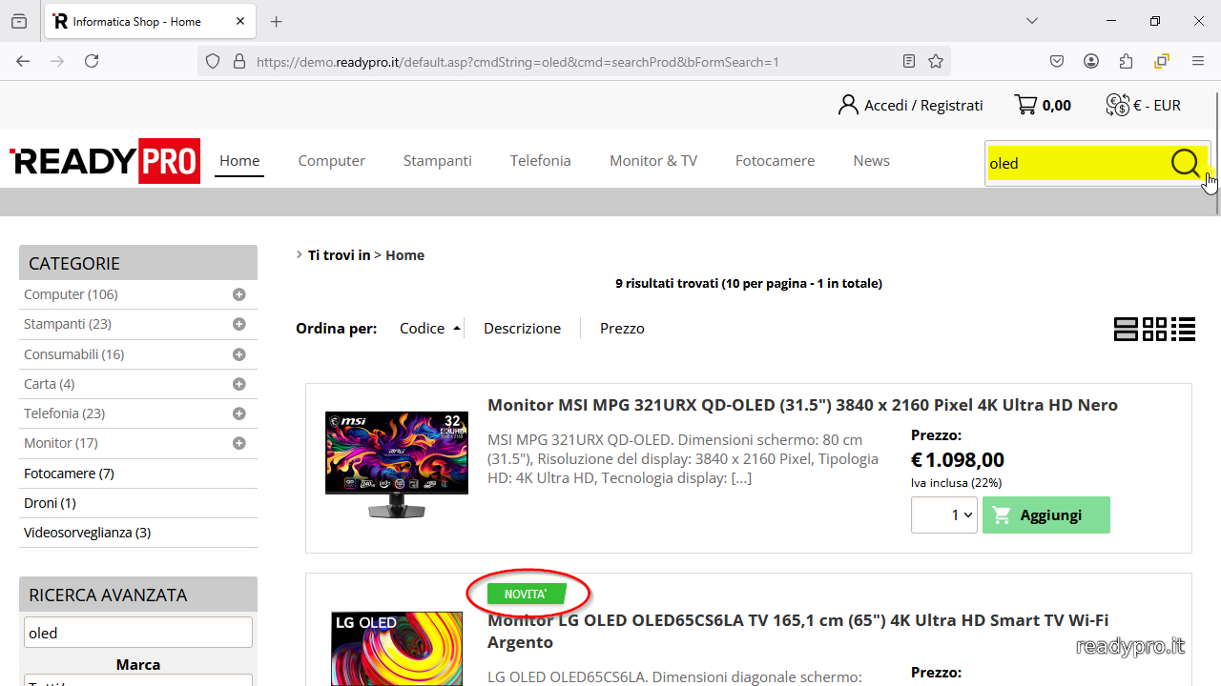Expand the Carta (4) category
Viewport: 1221px width, 686px height.
coord(239,384)
